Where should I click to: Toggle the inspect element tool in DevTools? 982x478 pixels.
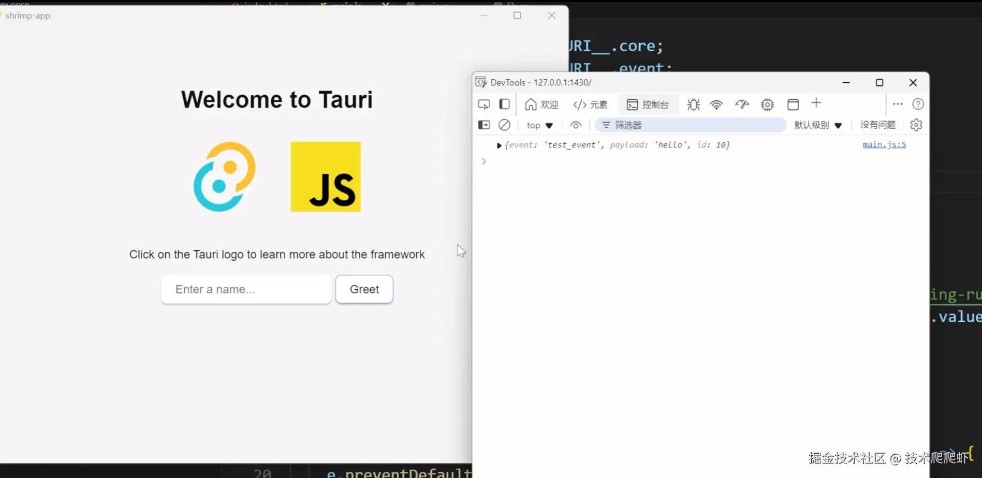484,104
